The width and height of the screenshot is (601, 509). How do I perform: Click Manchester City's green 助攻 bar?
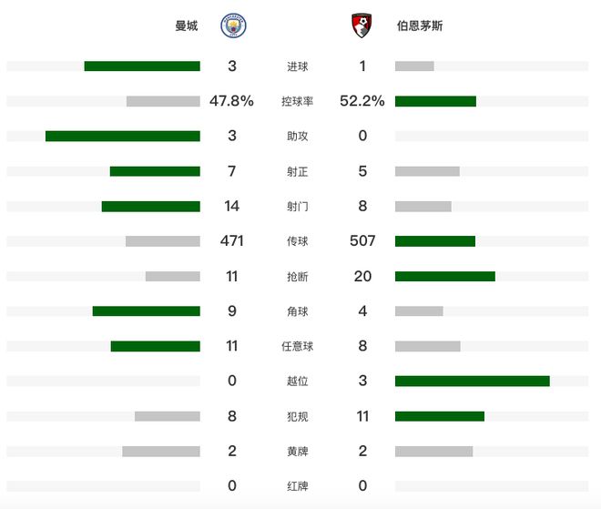[x=123, y=137]
